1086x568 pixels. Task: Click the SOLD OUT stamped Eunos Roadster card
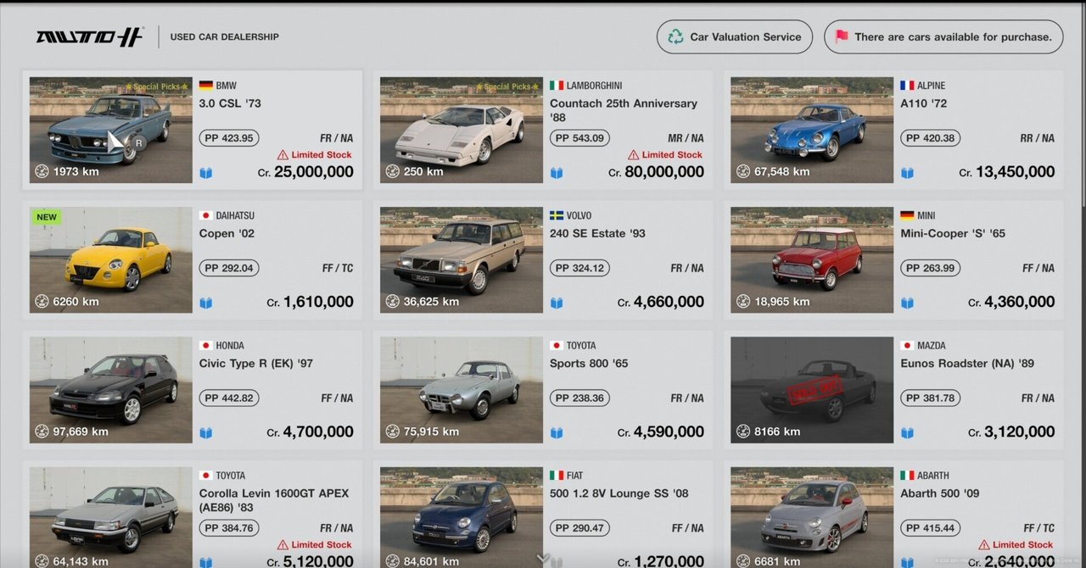810,389
